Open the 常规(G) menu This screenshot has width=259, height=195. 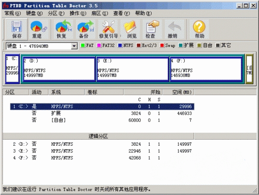(x=13, y=13)
